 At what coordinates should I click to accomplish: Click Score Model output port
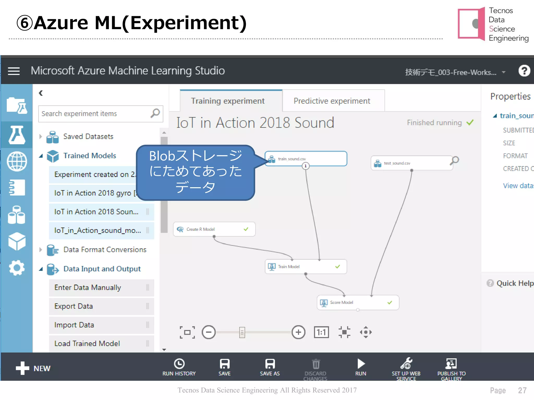[358, 310]
